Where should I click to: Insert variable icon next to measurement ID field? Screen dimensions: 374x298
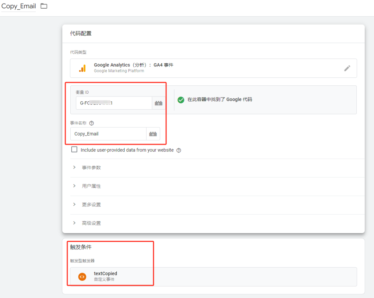[159, 103]
